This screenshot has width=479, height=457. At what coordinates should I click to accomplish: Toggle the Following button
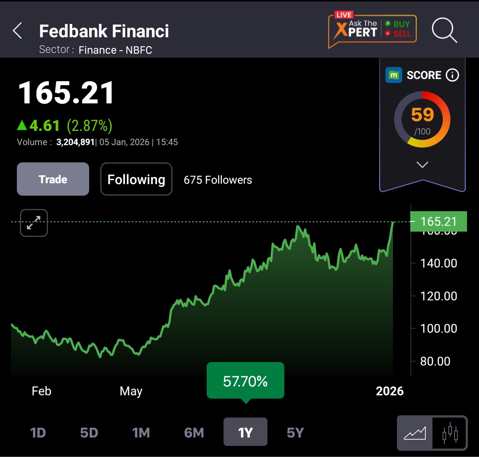point(136,179)
